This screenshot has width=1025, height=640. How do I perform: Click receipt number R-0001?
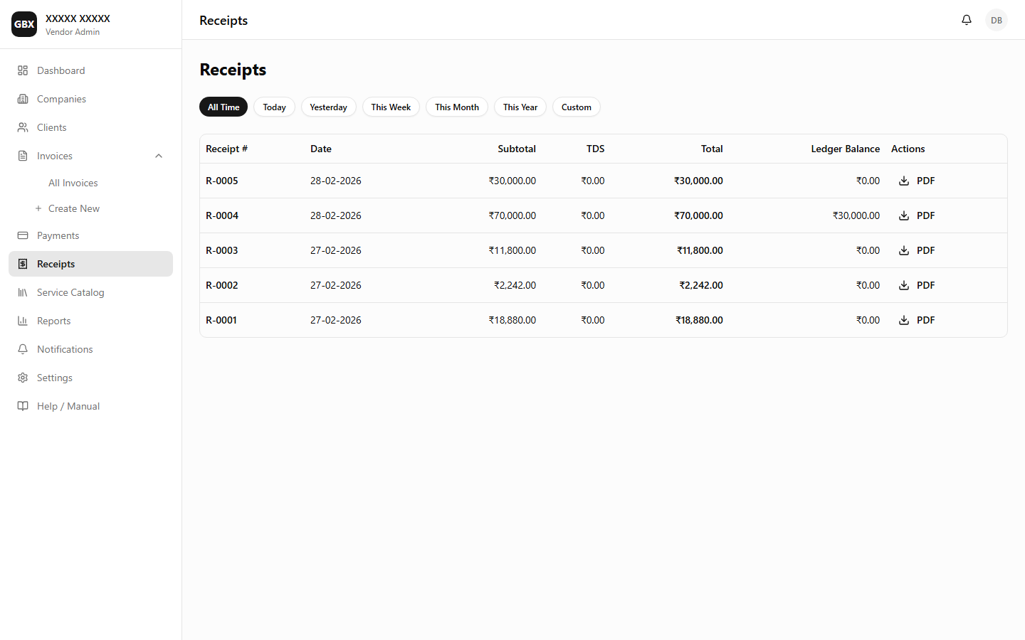click(x=221, y=320)
